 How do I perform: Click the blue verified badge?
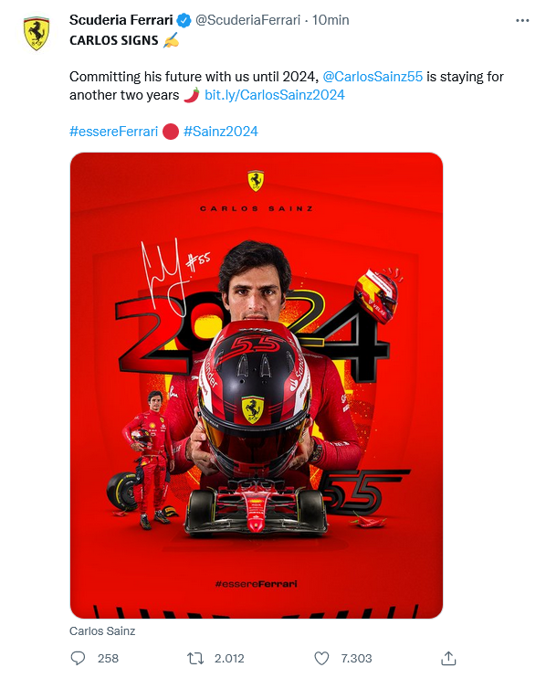pos(184,20)
